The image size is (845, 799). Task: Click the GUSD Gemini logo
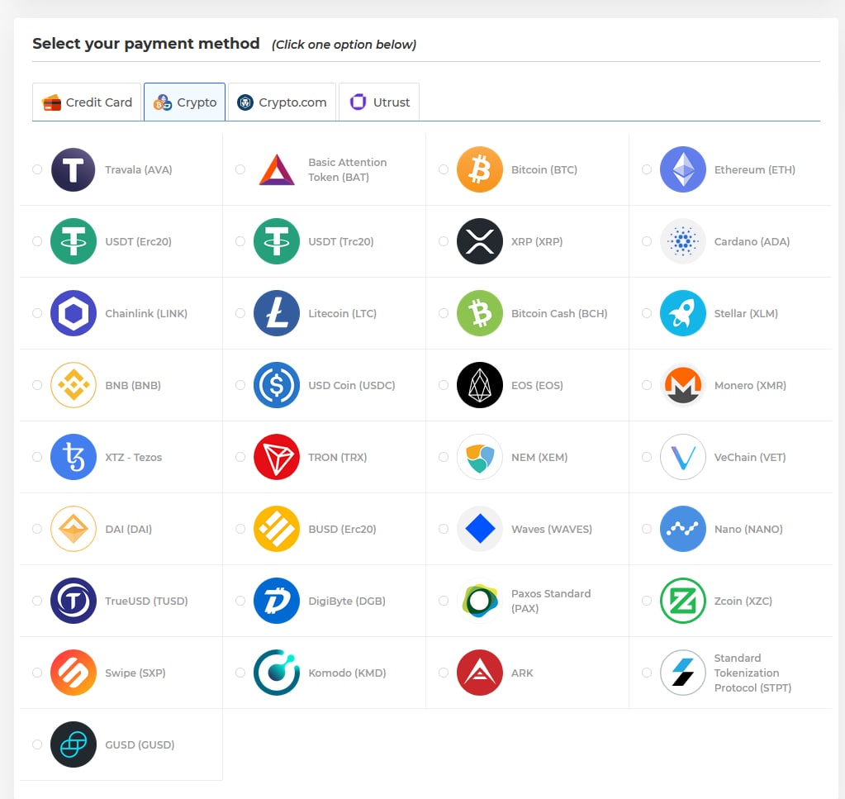pos(74,744)
